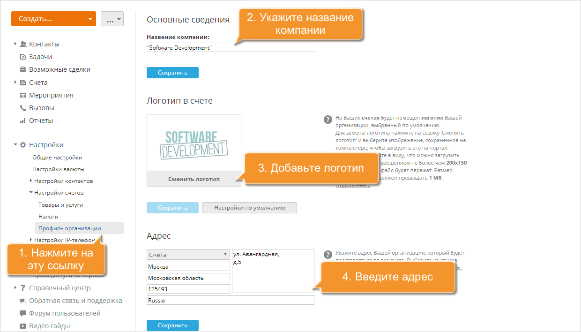Click the Tasks checkmark icon
The height and width of the screenshot is (332, 581).
pyautogui.click(x=23, y=57)
